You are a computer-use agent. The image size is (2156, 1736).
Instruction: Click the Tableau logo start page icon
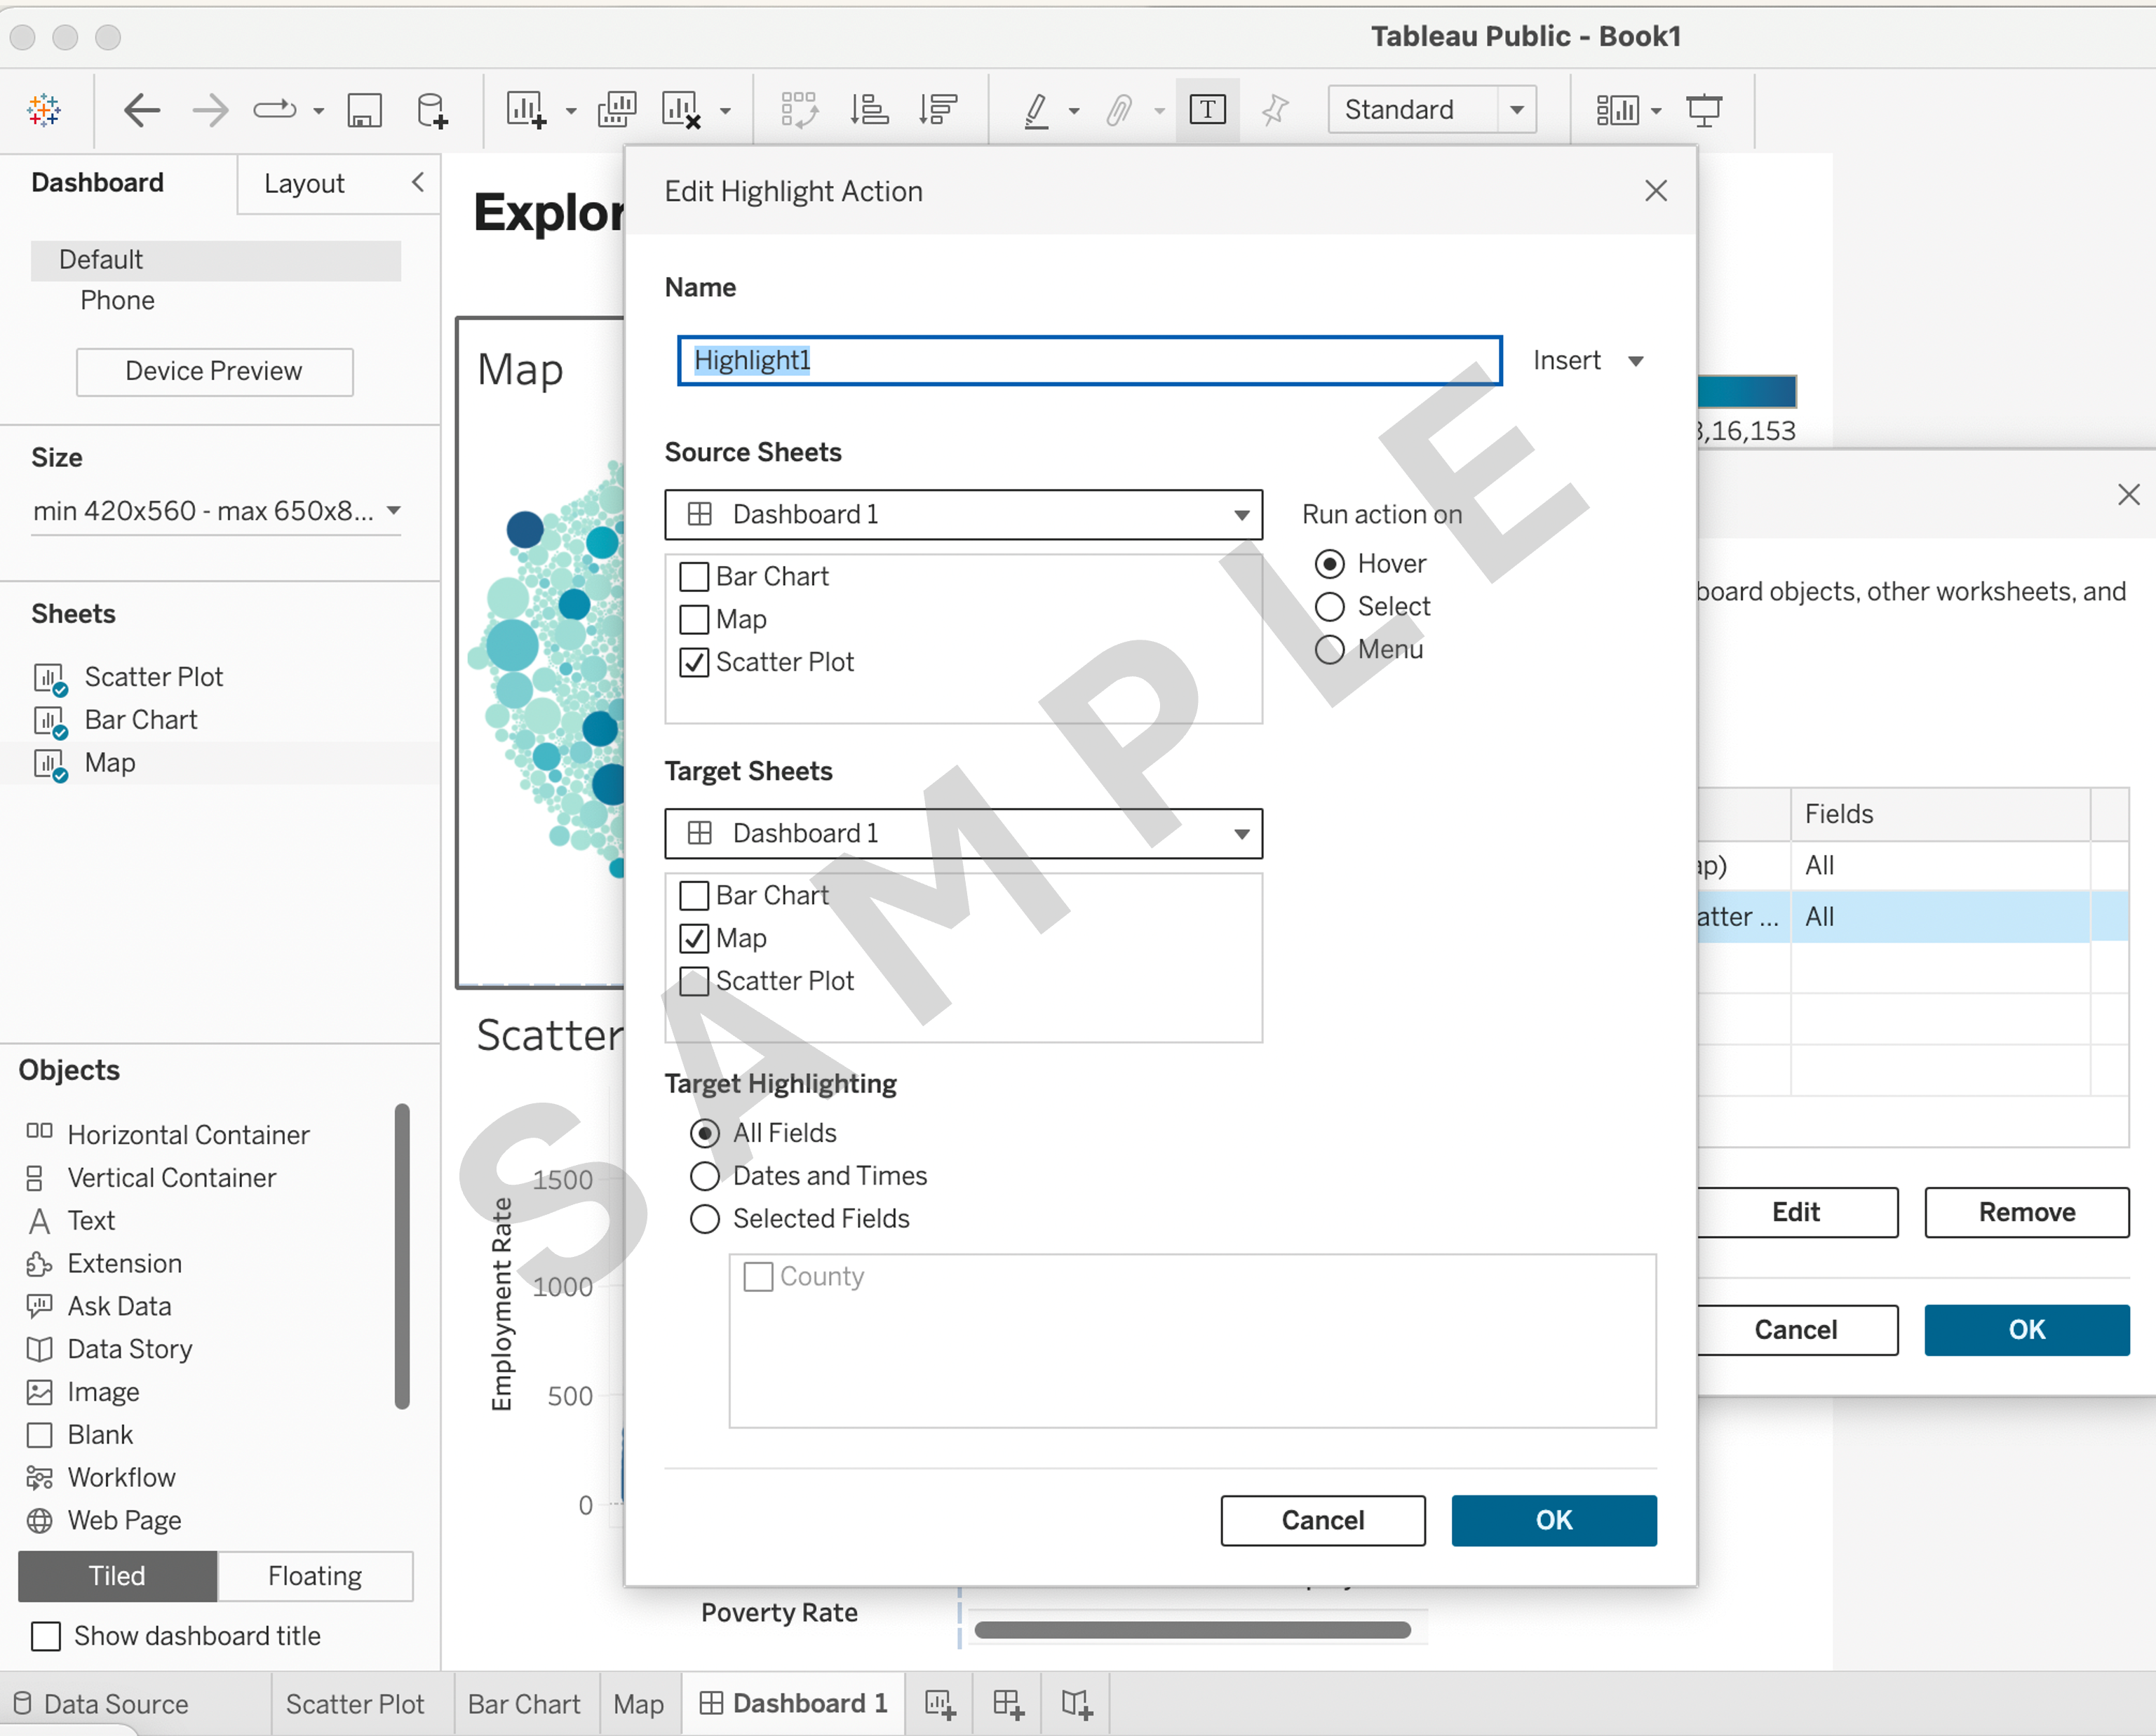tap(44, 109)
